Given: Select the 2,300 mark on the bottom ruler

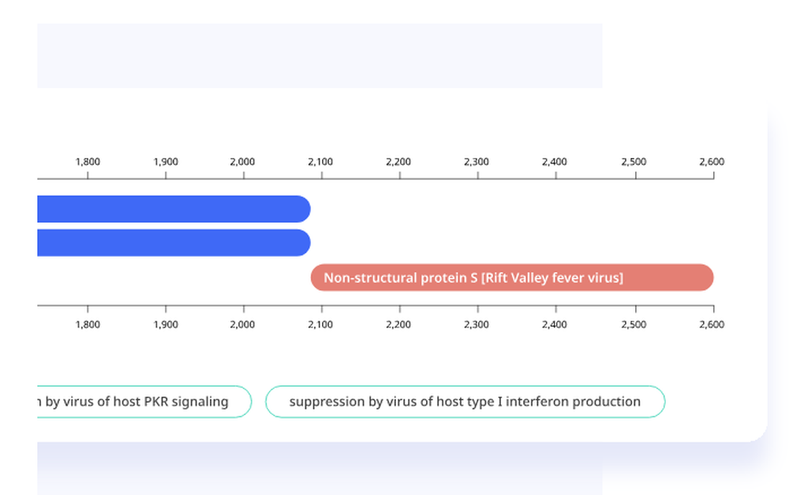Looking at the screenshot, I should 477,324.
